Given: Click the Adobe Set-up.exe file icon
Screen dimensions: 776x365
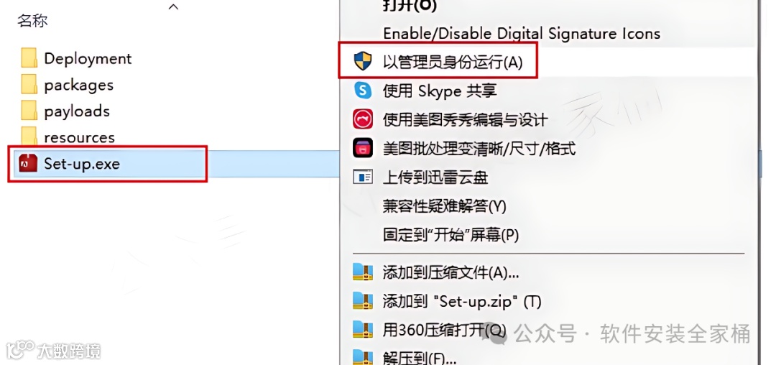Looking at the screenshot, I should 28,163.
